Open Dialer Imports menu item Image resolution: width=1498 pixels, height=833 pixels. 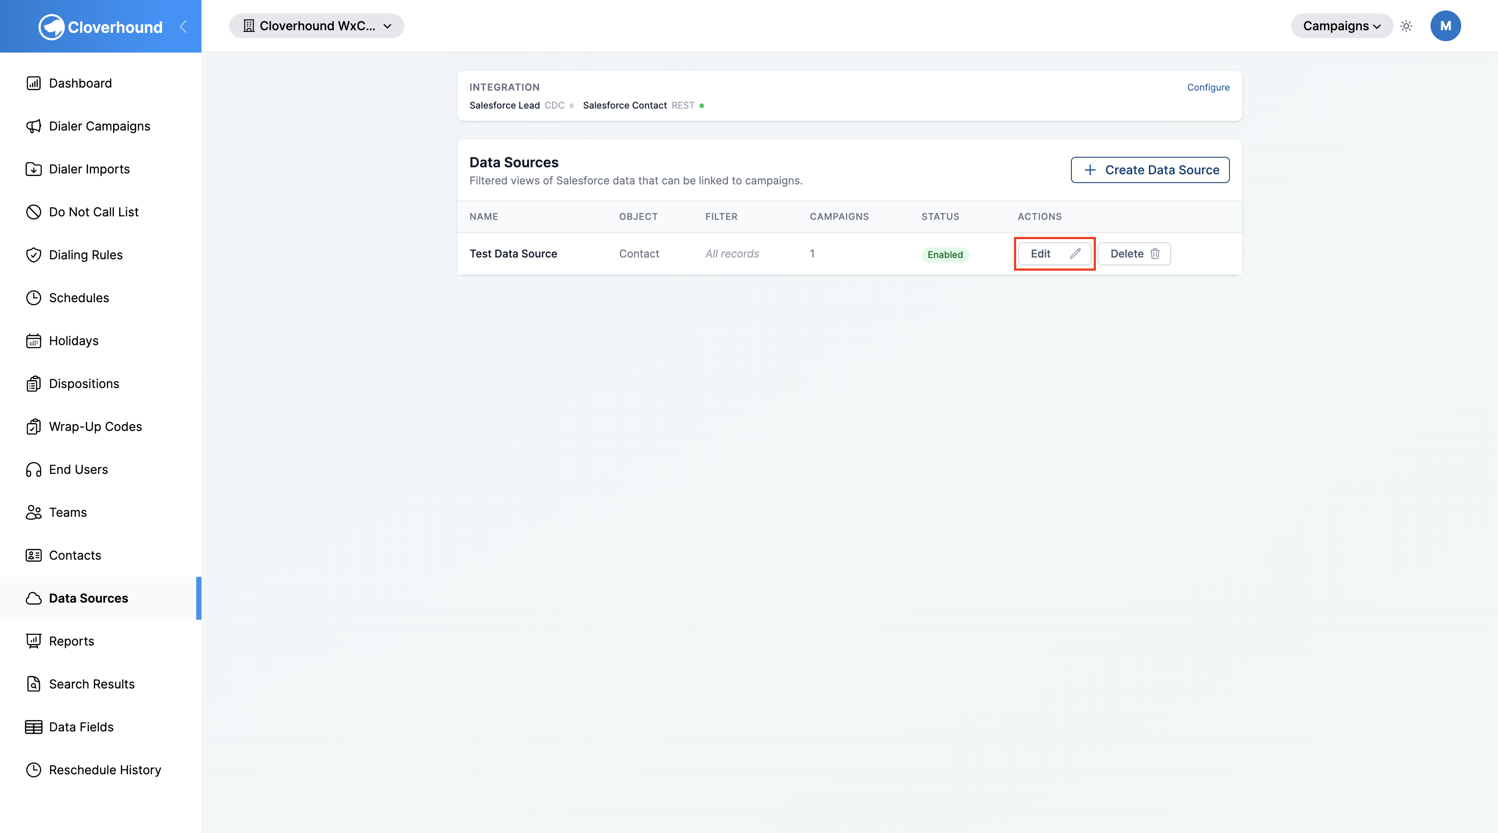[101, 169]
